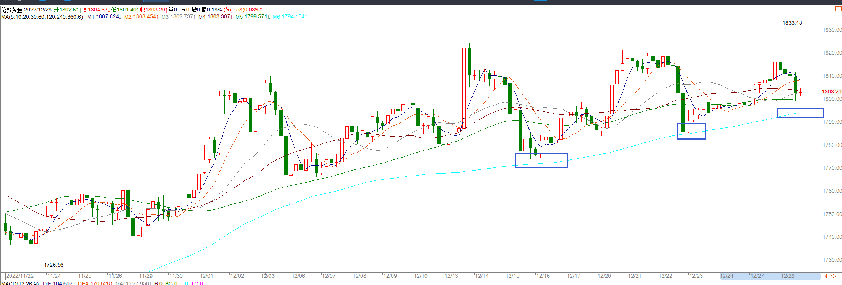Click the 12/21 date on time axis

tap(635, 276)
